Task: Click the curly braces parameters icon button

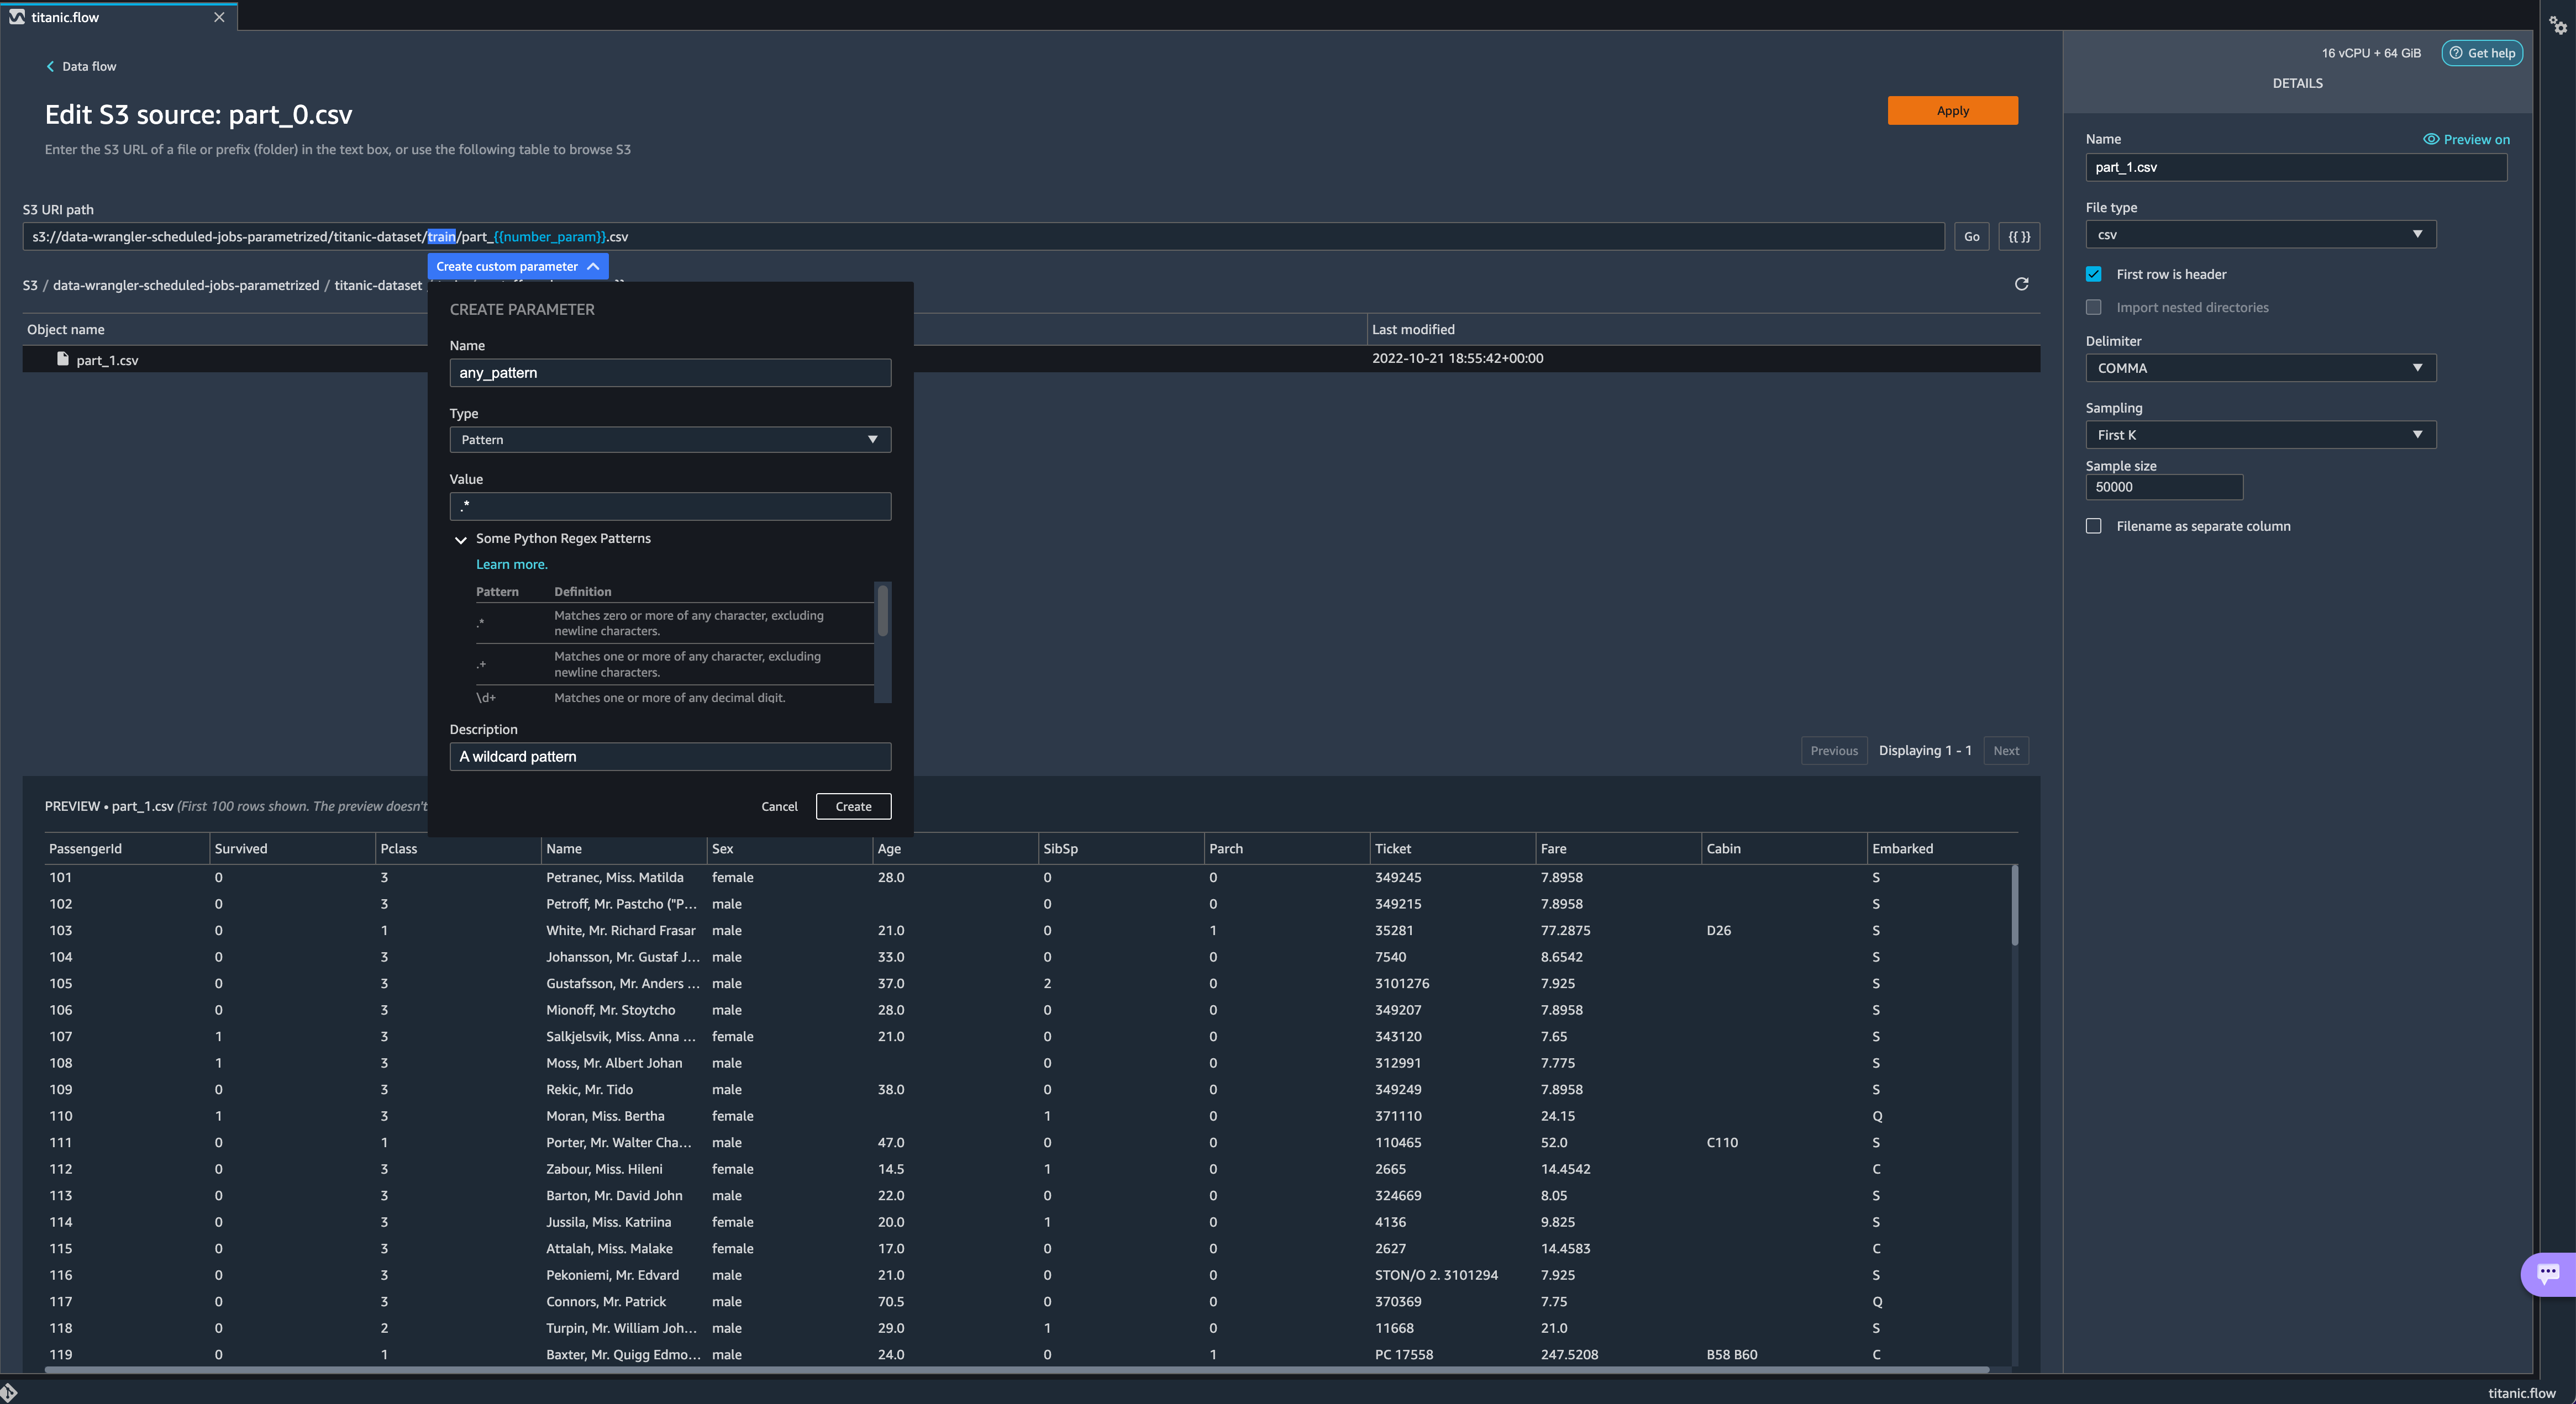Action: pos(2019,237)
